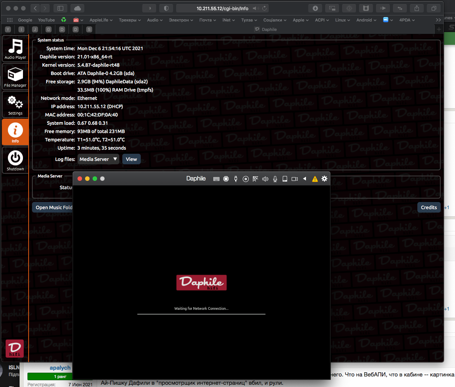The height and width of the screenshot is (387, 455).
Task: Click the camera icon in VM titlebar
Action: pyautogui.click(x=295, y=179)
